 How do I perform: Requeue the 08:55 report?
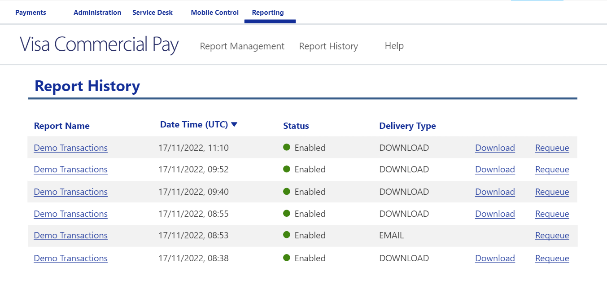tap(552, 214)
